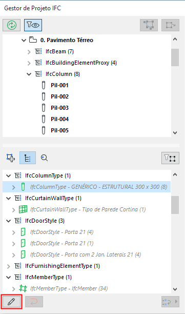Click the IfcCurtainWallType group tree icon
Viewport: 185px width, 314px height.
(18, 198)
